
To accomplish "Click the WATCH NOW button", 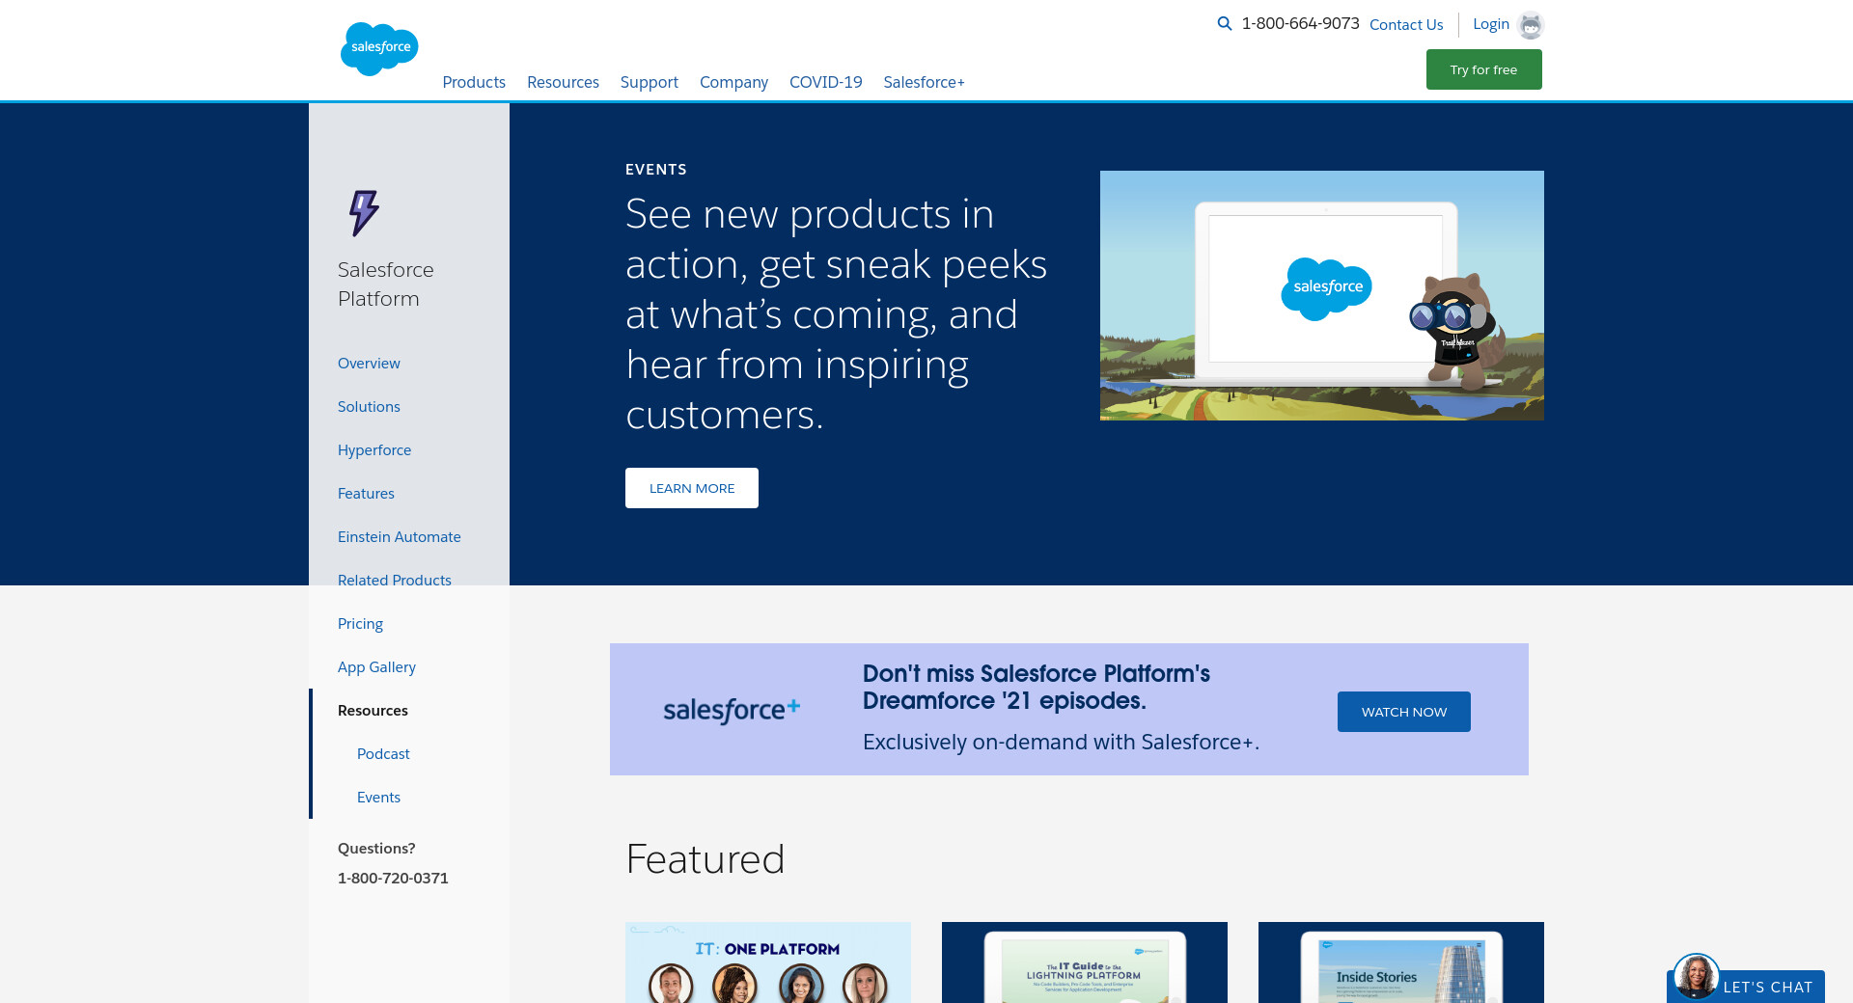I will click(x=1404, y=712).
